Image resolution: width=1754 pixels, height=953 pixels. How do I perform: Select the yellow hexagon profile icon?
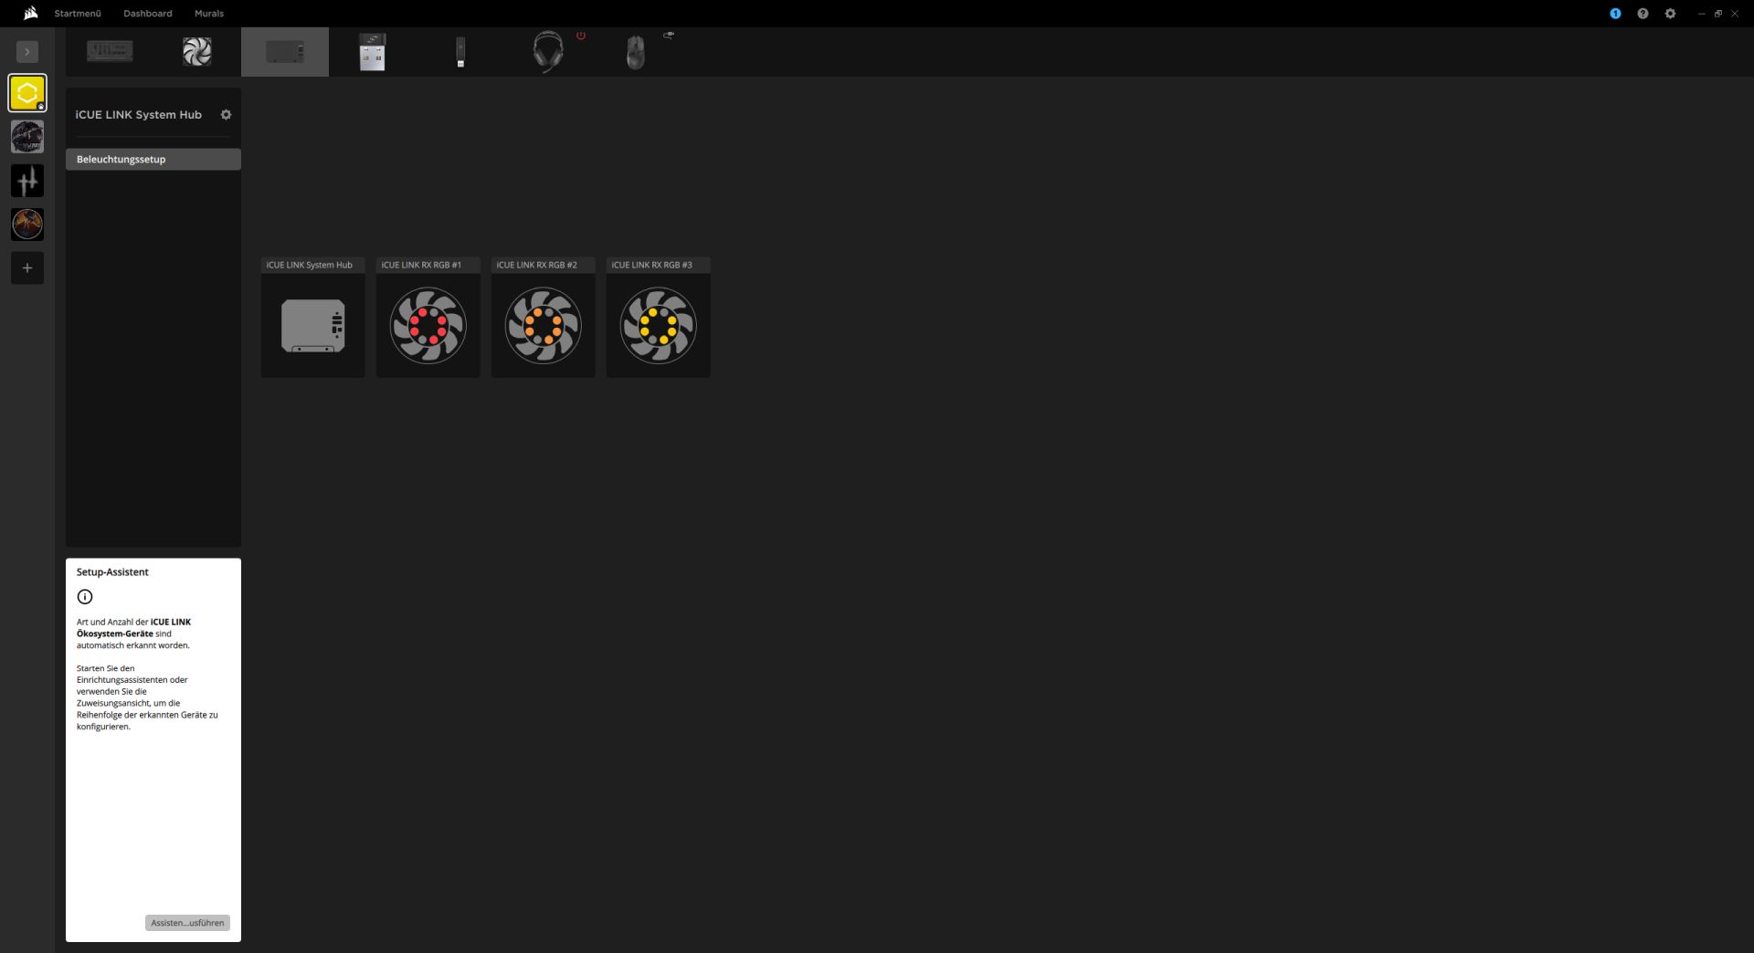click(x=27, y=93)
